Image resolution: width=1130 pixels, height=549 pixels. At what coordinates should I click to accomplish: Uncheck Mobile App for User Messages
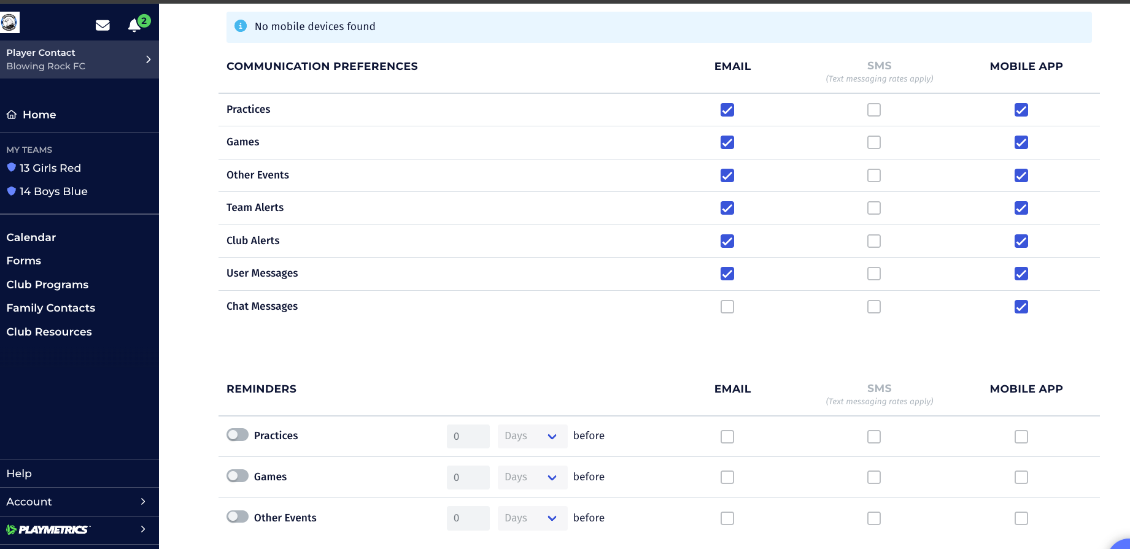(1021, 274)
